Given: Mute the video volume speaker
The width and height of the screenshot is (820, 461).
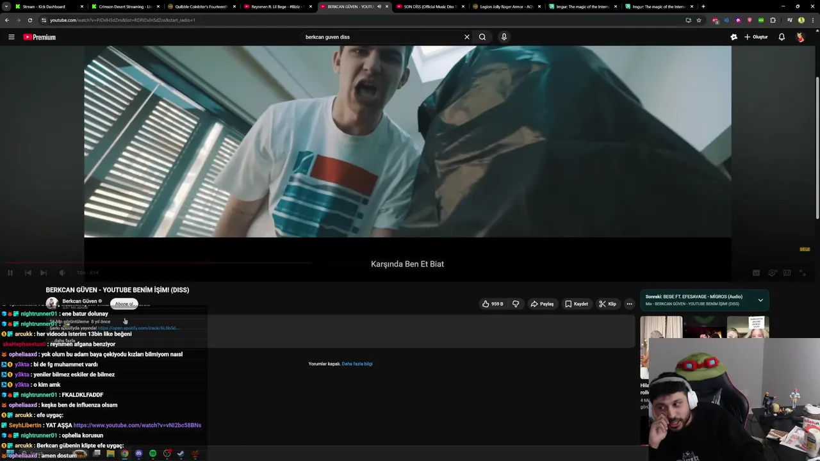Looking at the screenshot, I should point(62,273).
